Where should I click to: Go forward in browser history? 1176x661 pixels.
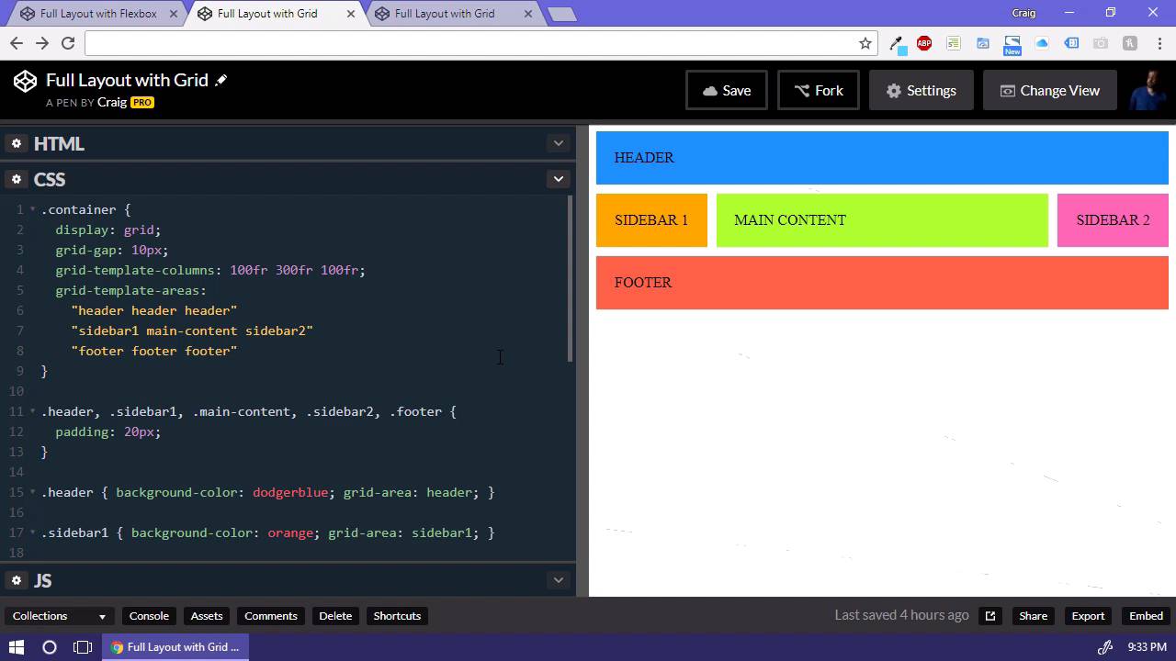tap(42, 43)
